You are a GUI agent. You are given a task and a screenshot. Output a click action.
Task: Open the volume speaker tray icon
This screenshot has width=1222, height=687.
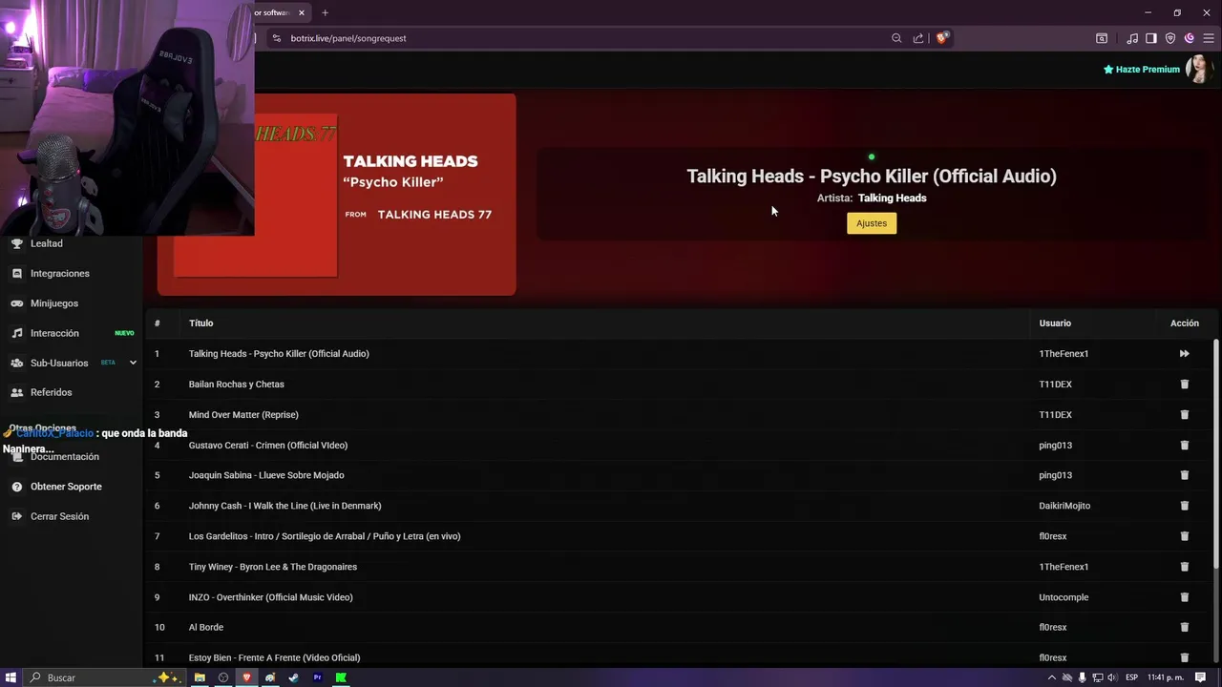[1114, 677]
